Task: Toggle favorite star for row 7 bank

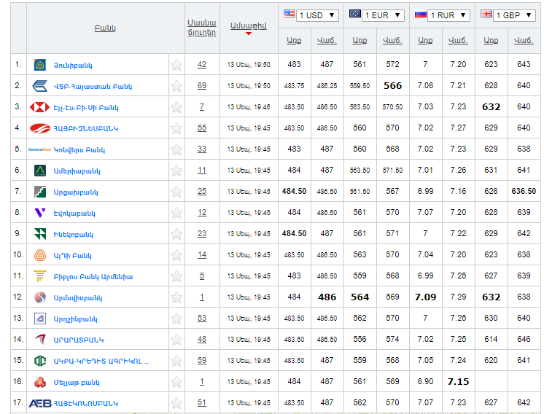Action: tap(176, 192)
